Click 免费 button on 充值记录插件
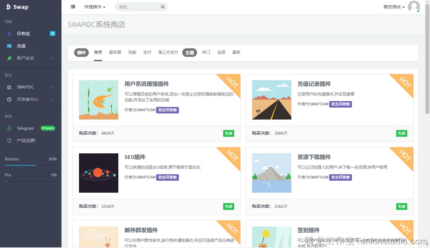 click(402, 133)
